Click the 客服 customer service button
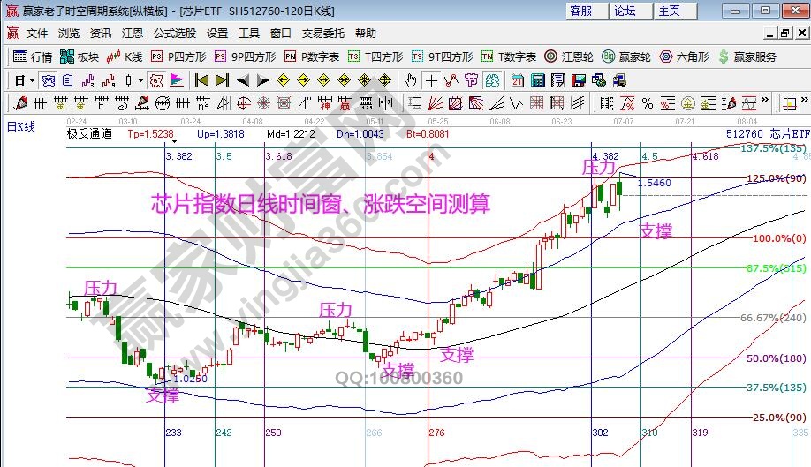 (x=586, y=11)
